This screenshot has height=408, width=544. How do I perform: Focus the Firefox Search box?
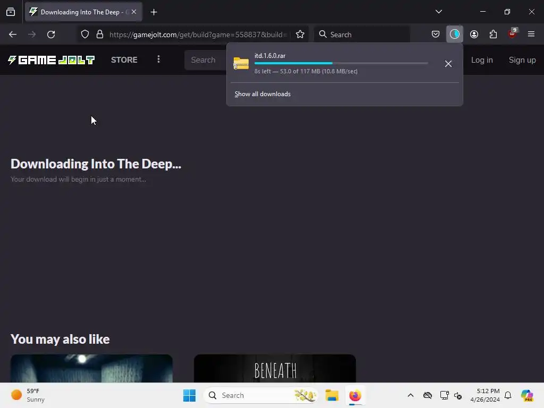point(362,35)
